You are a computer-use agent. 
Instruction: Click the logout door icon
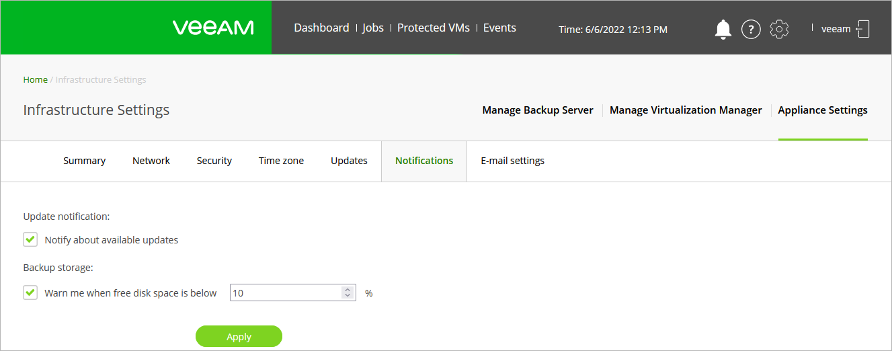863,29
